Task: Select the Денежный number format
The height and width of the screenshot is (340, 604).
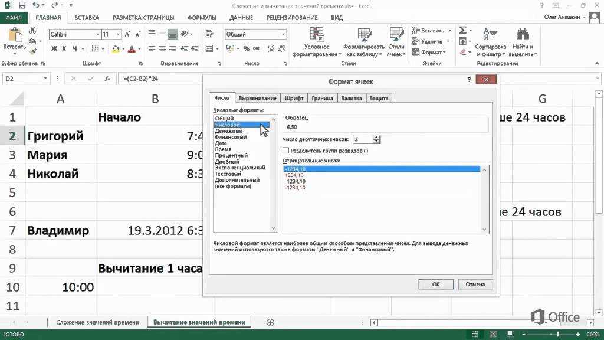Action: pyautogui.click(x=229, y=130)
